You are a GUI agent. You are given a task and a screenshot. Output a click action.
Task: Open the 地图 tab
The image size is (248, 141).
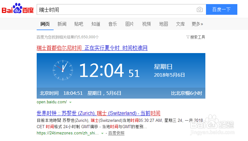(x=163, y=24)
